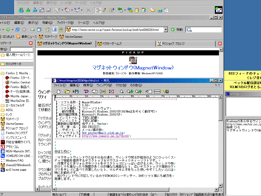Open the Firefox downloads icon
Image resolution: width=261 pixels, height=196 pixels.
61,30
